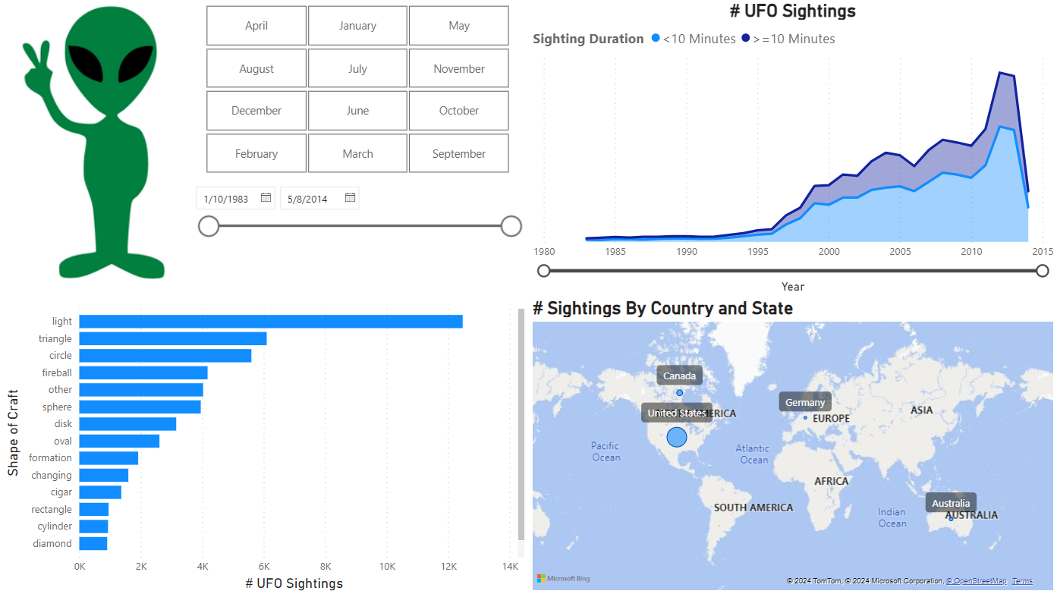Click the United States map bubble
The width and height of the screenshot is (1057, 594).
tap(676, 437)
